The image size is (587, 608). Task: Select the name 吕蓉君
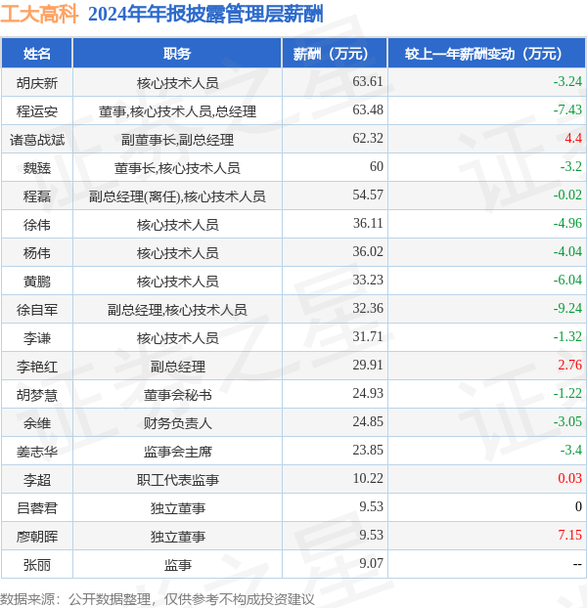tap(37, 508)
